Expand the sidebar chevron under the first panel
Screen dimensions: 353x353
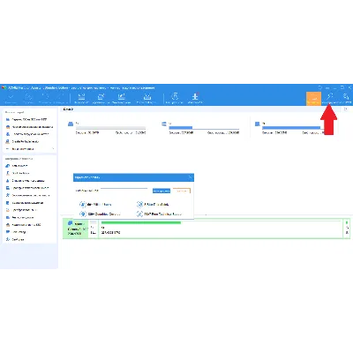click(x=53, y=149)
